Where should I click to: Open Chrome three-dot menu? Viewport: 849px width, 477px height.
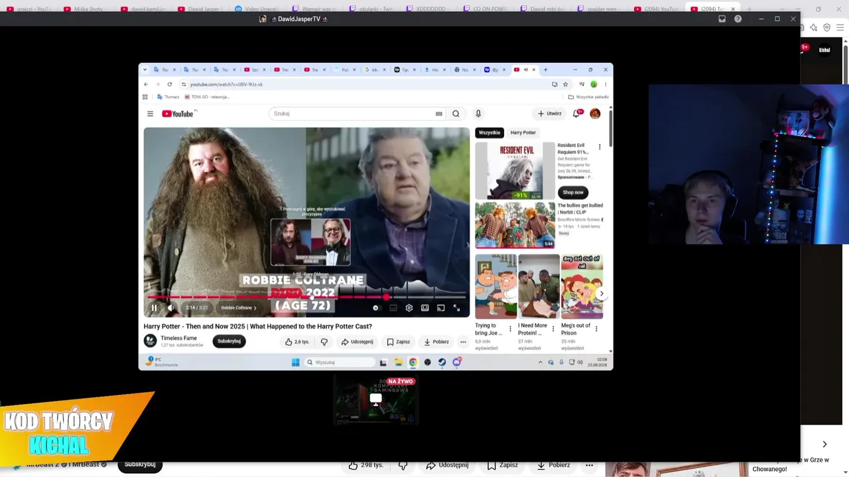click(605, 84)
